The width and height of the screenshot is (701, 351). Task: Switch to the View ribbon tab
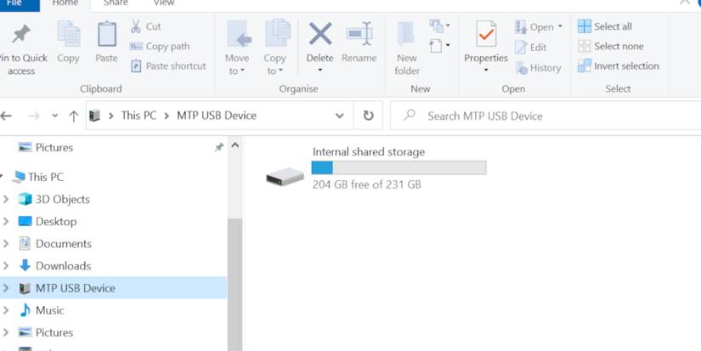pyautogui.click(x=164, y=3)
